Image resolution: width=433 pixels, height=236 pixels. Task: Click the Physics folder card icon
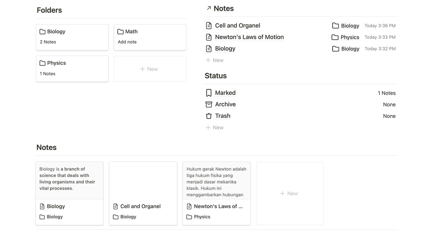[x=42, y=63]
